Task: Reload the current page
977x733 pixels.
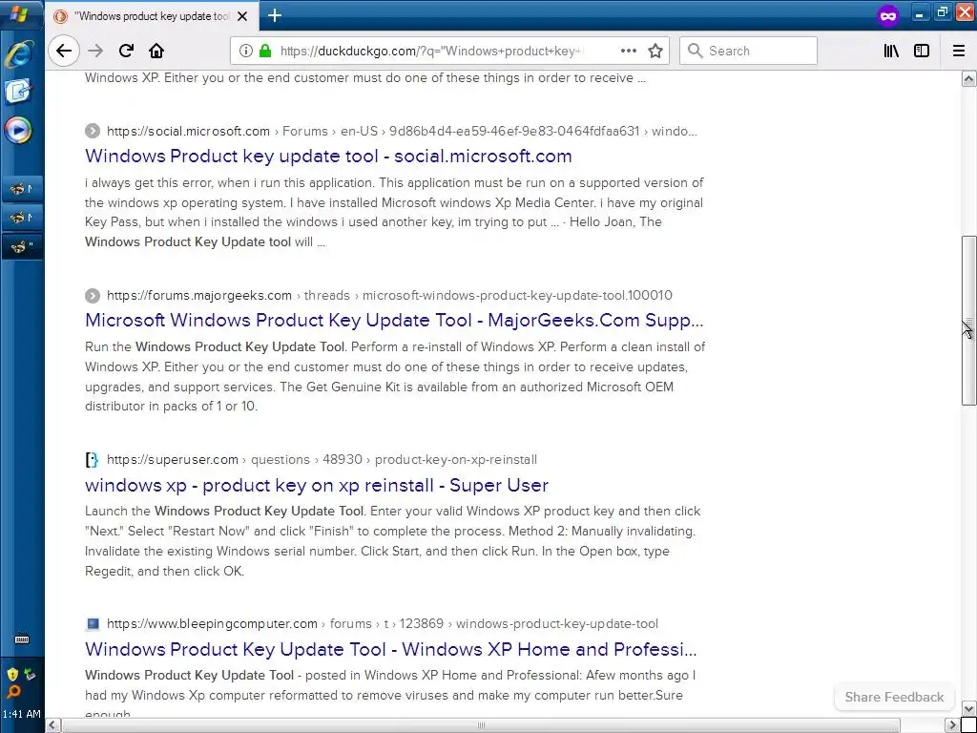Action: pos(126,51)
